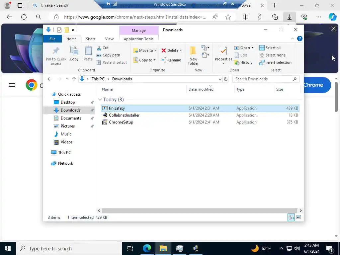Viewport: 340px width, 255px height.
Task: Click the History icon in Open group
Action: point(237,63)
